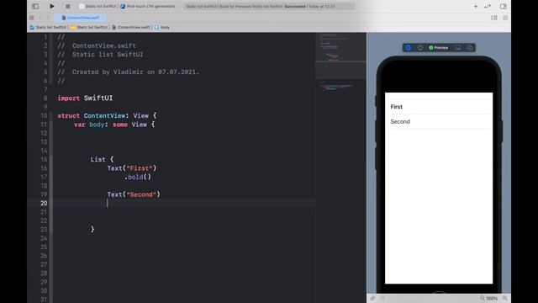Click the code minimap
The width and height of the screenshot is (538, 303).
[340, 64]
